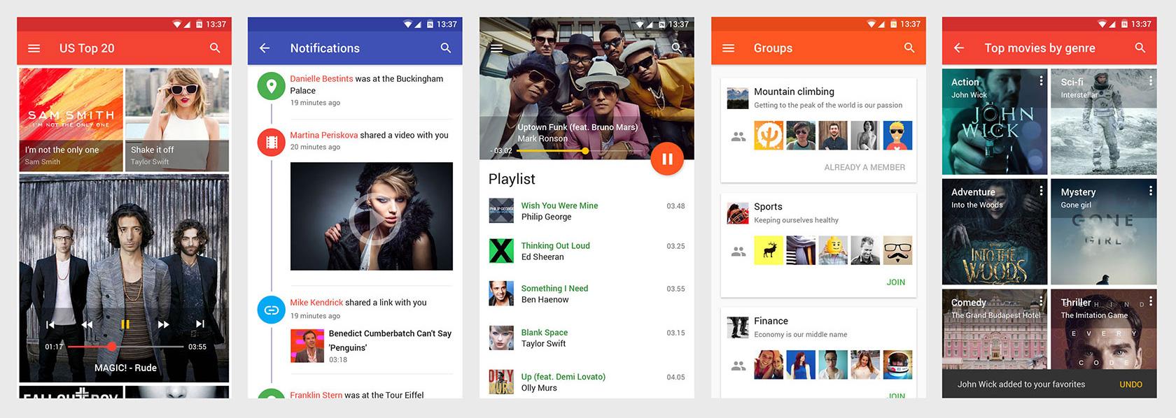Click yellow progress knob on Uptown Funk track
Image resolution: width=1176 pixels, height=418 pixels.
[585, 151]
